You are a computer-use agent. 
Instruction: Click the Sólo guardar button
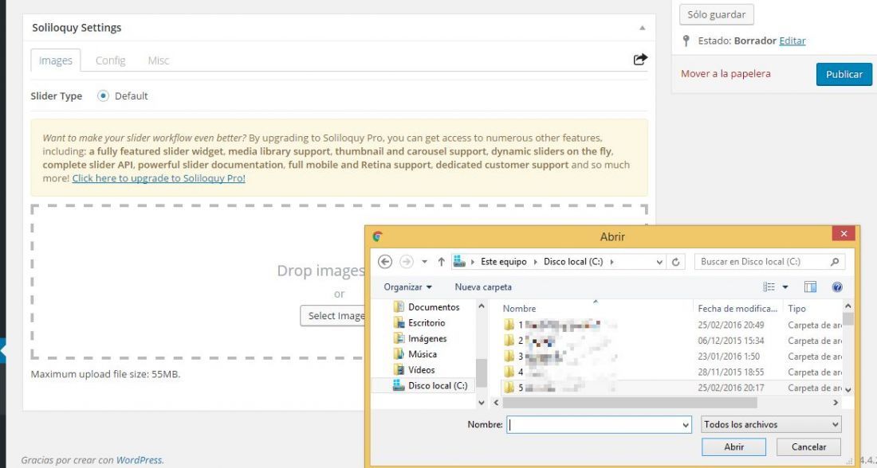pyautogui.click(x=717, y=14)
